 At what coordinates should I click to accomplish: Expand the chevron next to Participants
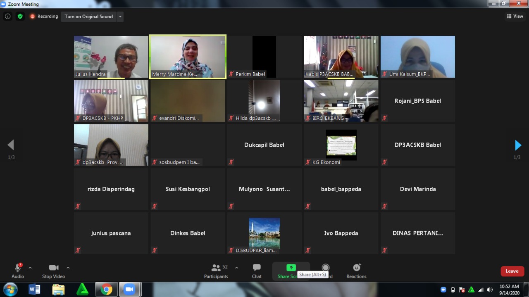[236, 268]
